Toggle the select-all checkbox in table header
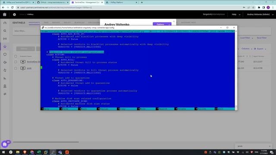Viewport: 276px width, 155px height. [x=16, y=56]
